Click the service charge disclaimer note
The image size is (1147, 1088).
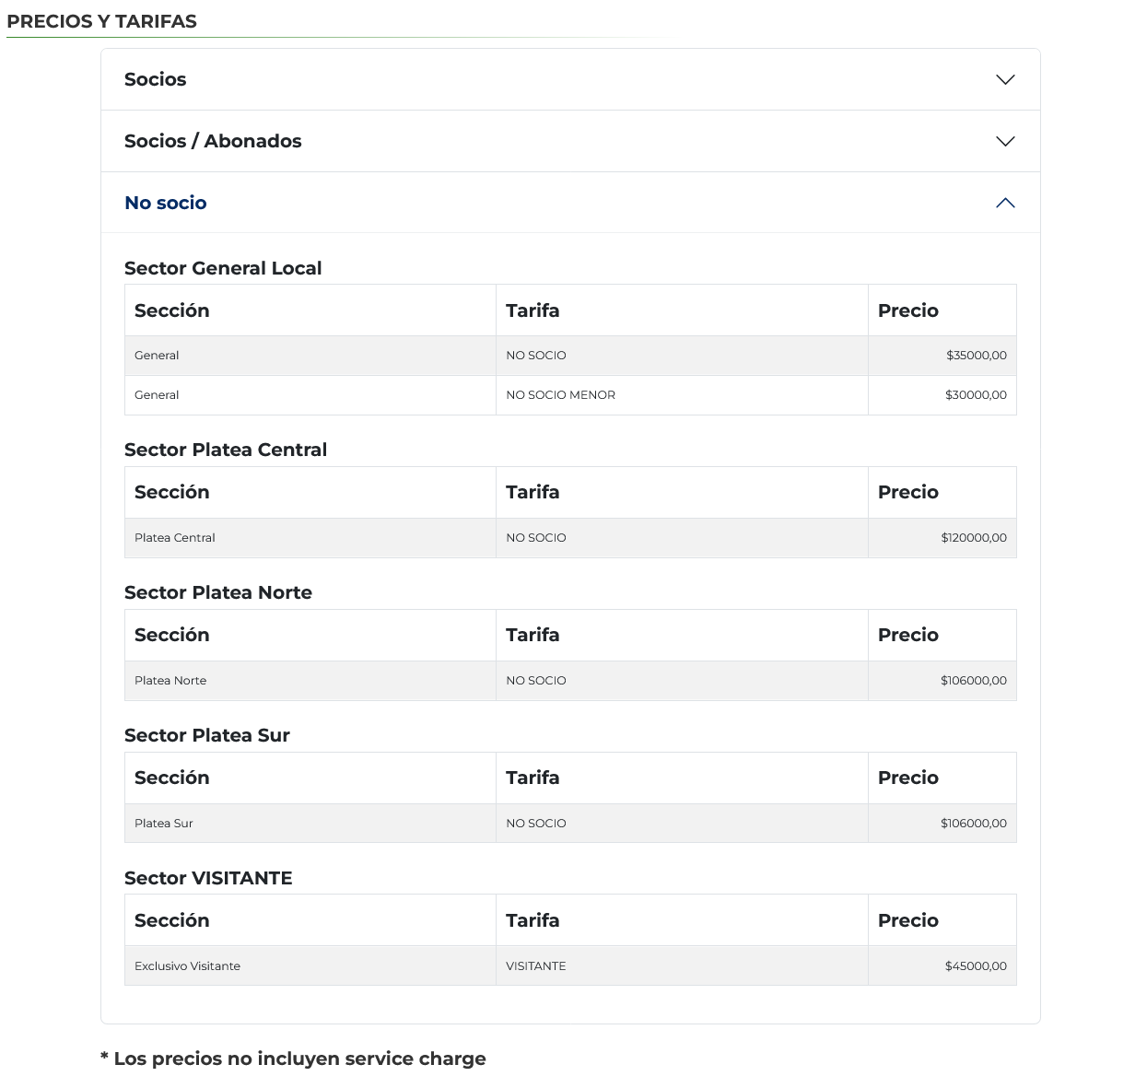pyautogui.click(x=293, y=1059)
